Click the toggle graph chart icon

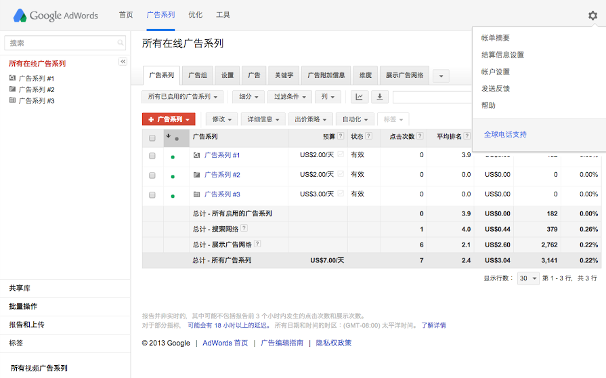359,97
